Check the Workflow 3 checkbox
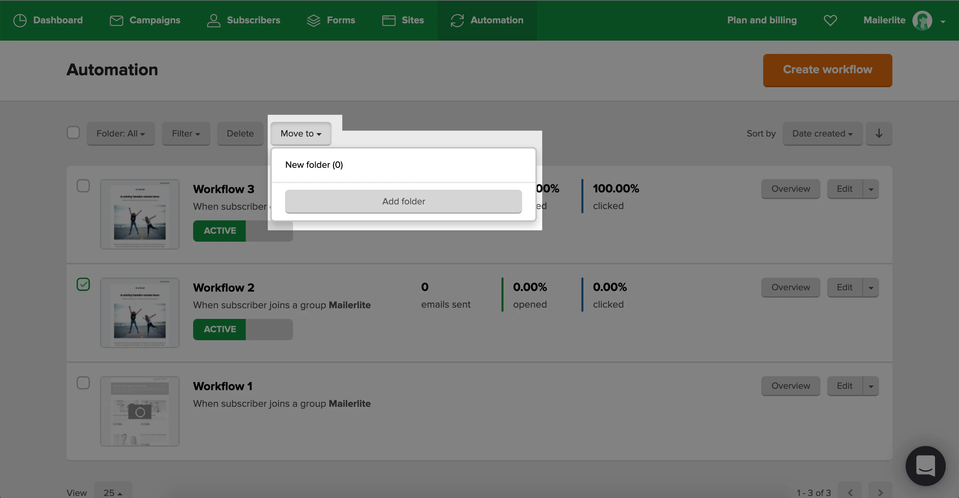This screenshot has height=498, width=959. pyautogui.click(x=83, y=186)
